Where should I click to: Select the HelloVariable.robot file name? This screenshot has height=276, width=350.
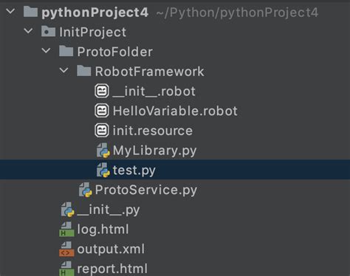click(x=175, y=111)
